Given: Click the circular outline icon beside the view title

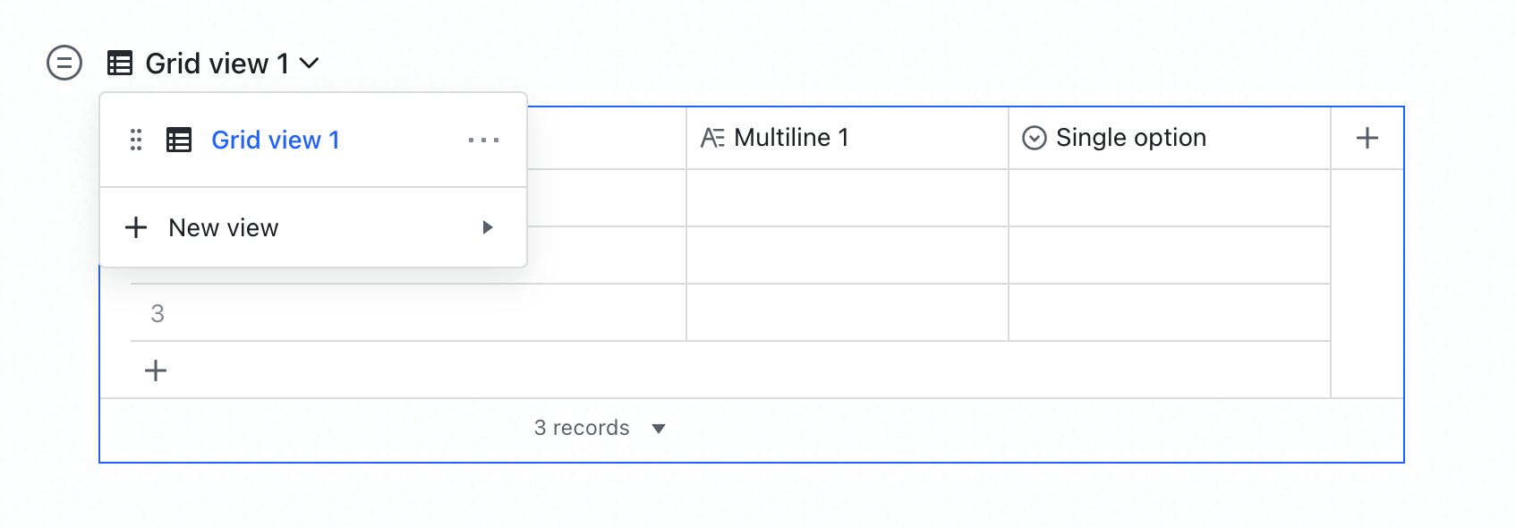Looking at the screenshot, I should [64, 64].
